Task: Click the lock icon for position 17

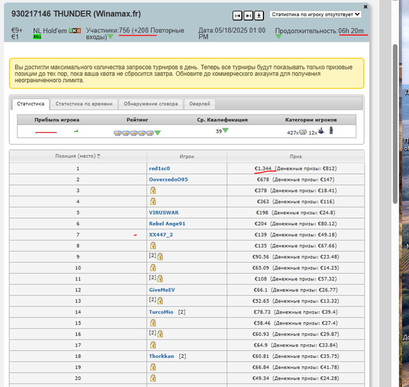Action: 153,345
